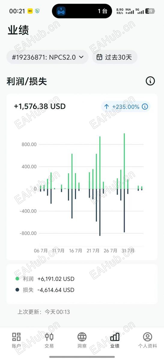
Task: Tap the up arrow in percentage badge
Action: (106, 106)
